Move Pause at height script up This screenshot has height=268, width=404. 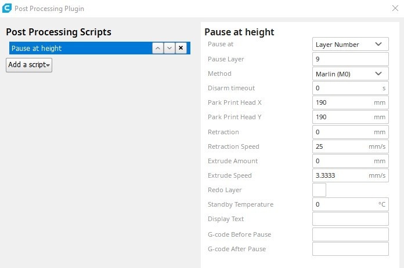(158, 48)
